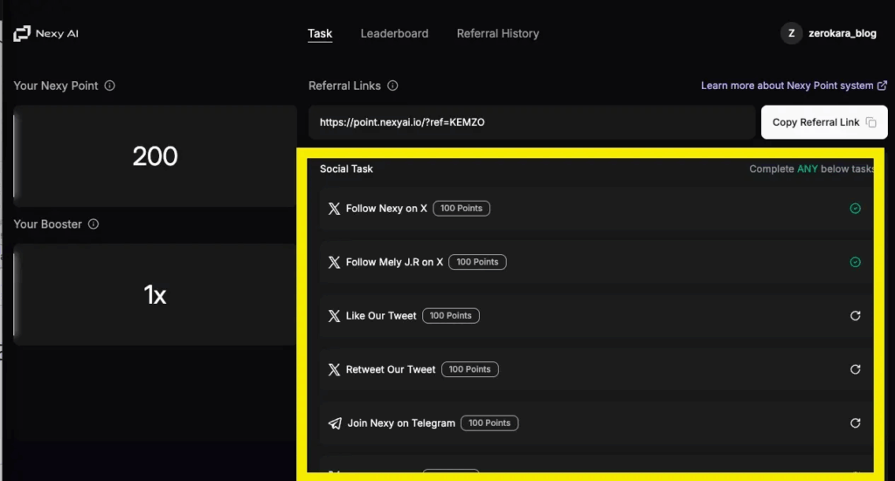Open the Follow Mely J.R on X task

tap(596, 262)
